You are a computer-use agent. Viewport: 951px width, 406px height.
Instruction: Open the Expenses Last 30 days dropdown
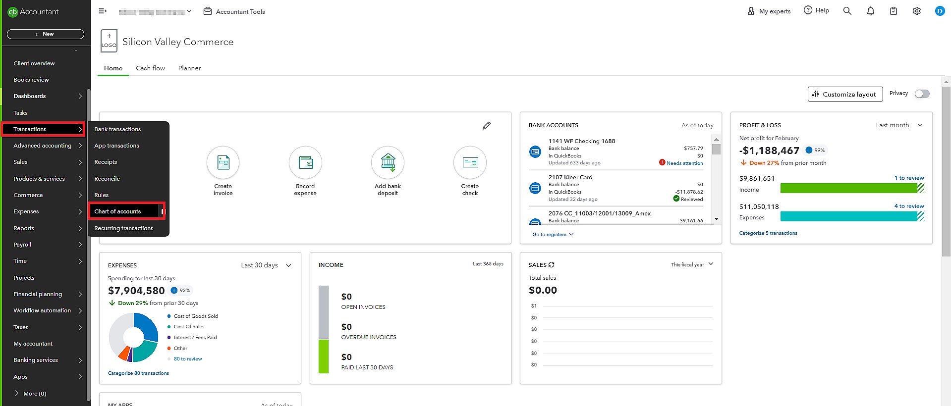point(266,265)
